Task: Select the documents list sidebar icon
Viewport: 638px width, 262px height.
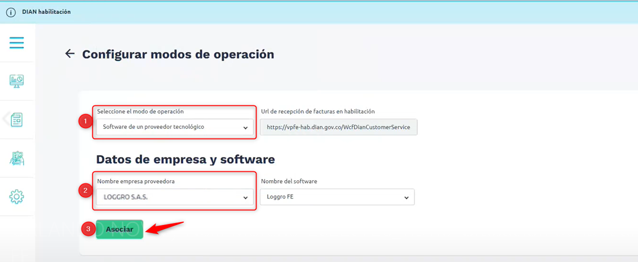Action: 17,119
